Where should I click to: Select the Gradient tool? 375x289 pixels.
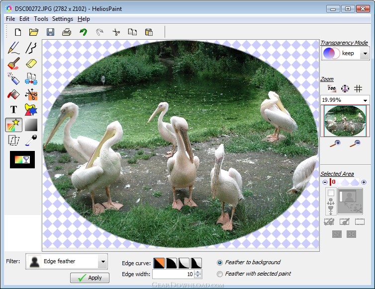pyautogui.click(x=31, y=125)
